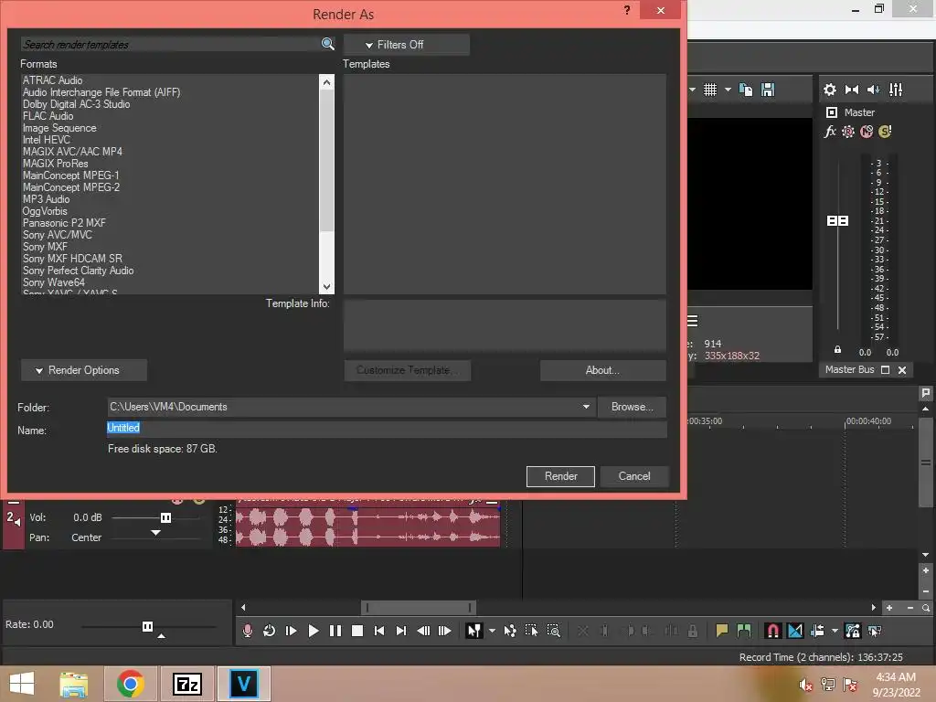Click the Downmix Output icon on Master Bus

click(x=852, y=90)
